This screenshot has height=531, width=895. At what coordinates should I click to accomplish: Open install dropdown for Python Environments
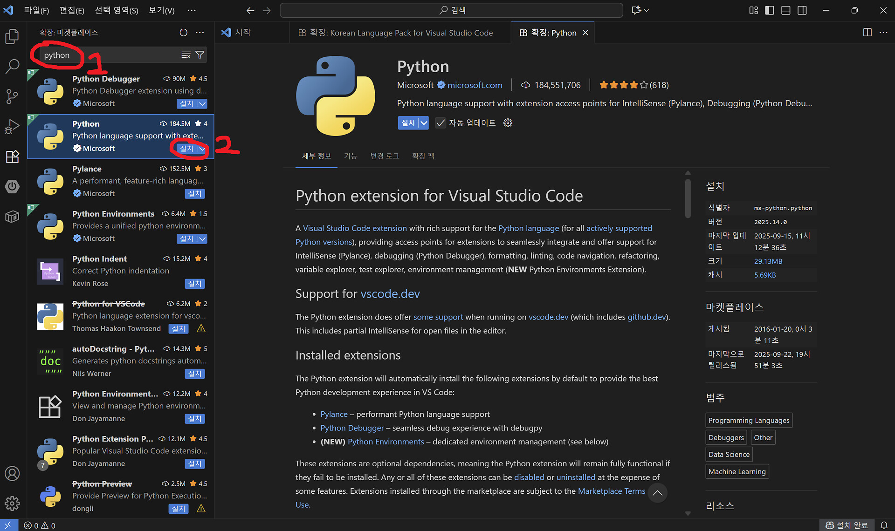point(202,239)
